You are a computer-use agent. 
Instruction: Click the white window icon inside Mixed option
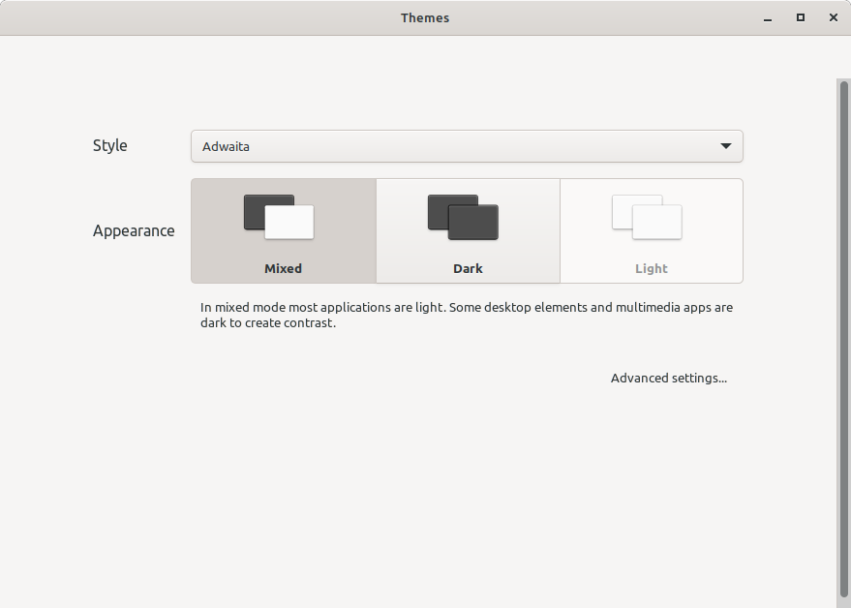pos(289,222)
